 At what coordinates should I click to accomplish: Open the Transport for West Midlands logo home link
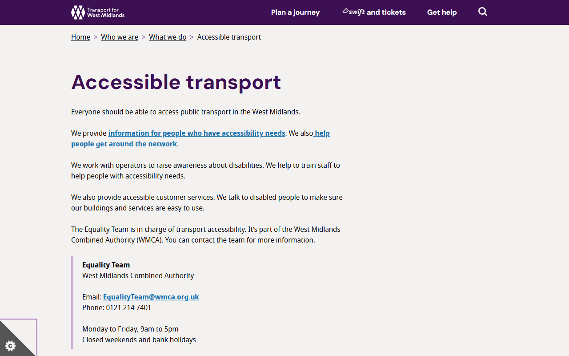click(x=98, y=12)
